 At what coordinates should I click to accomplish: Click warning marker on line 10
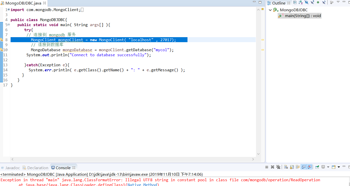pos(1,50)
